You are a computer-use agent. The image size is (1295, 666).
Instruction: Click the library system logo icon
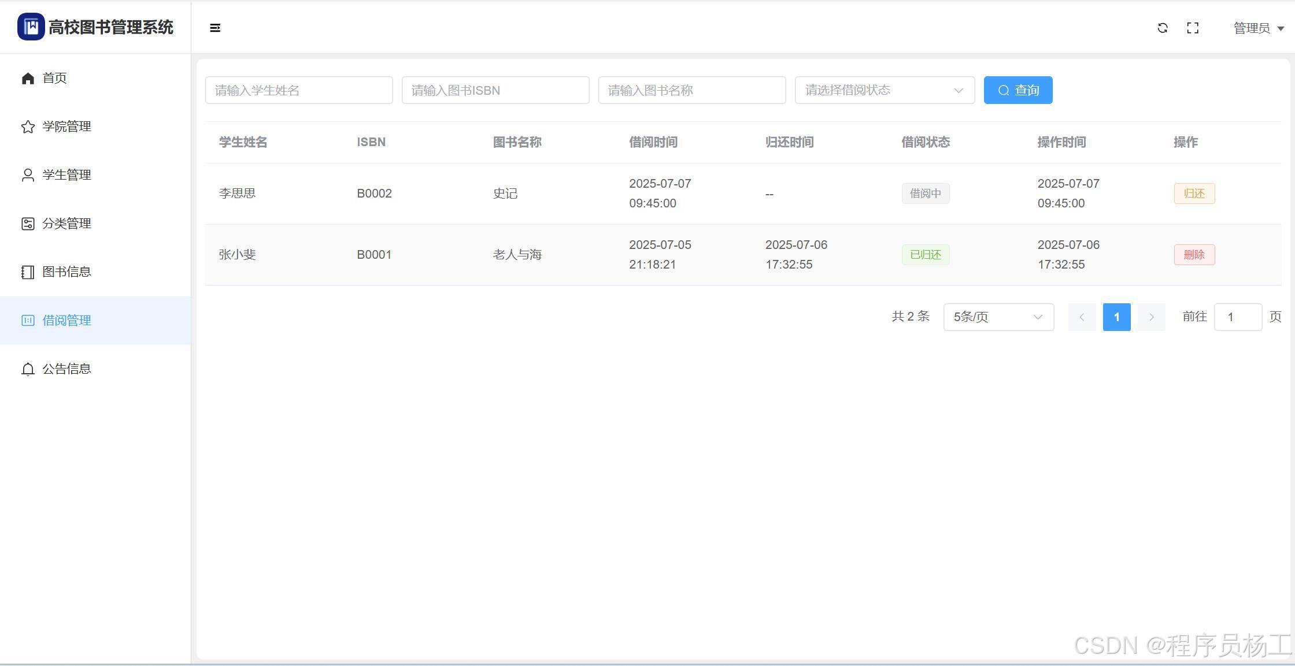31,27
